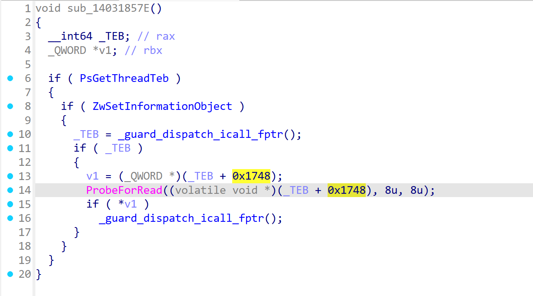Click _guard_dispatch_icall_fptr call on line 16
Viewport: 533px width, 296px height.
181,218
